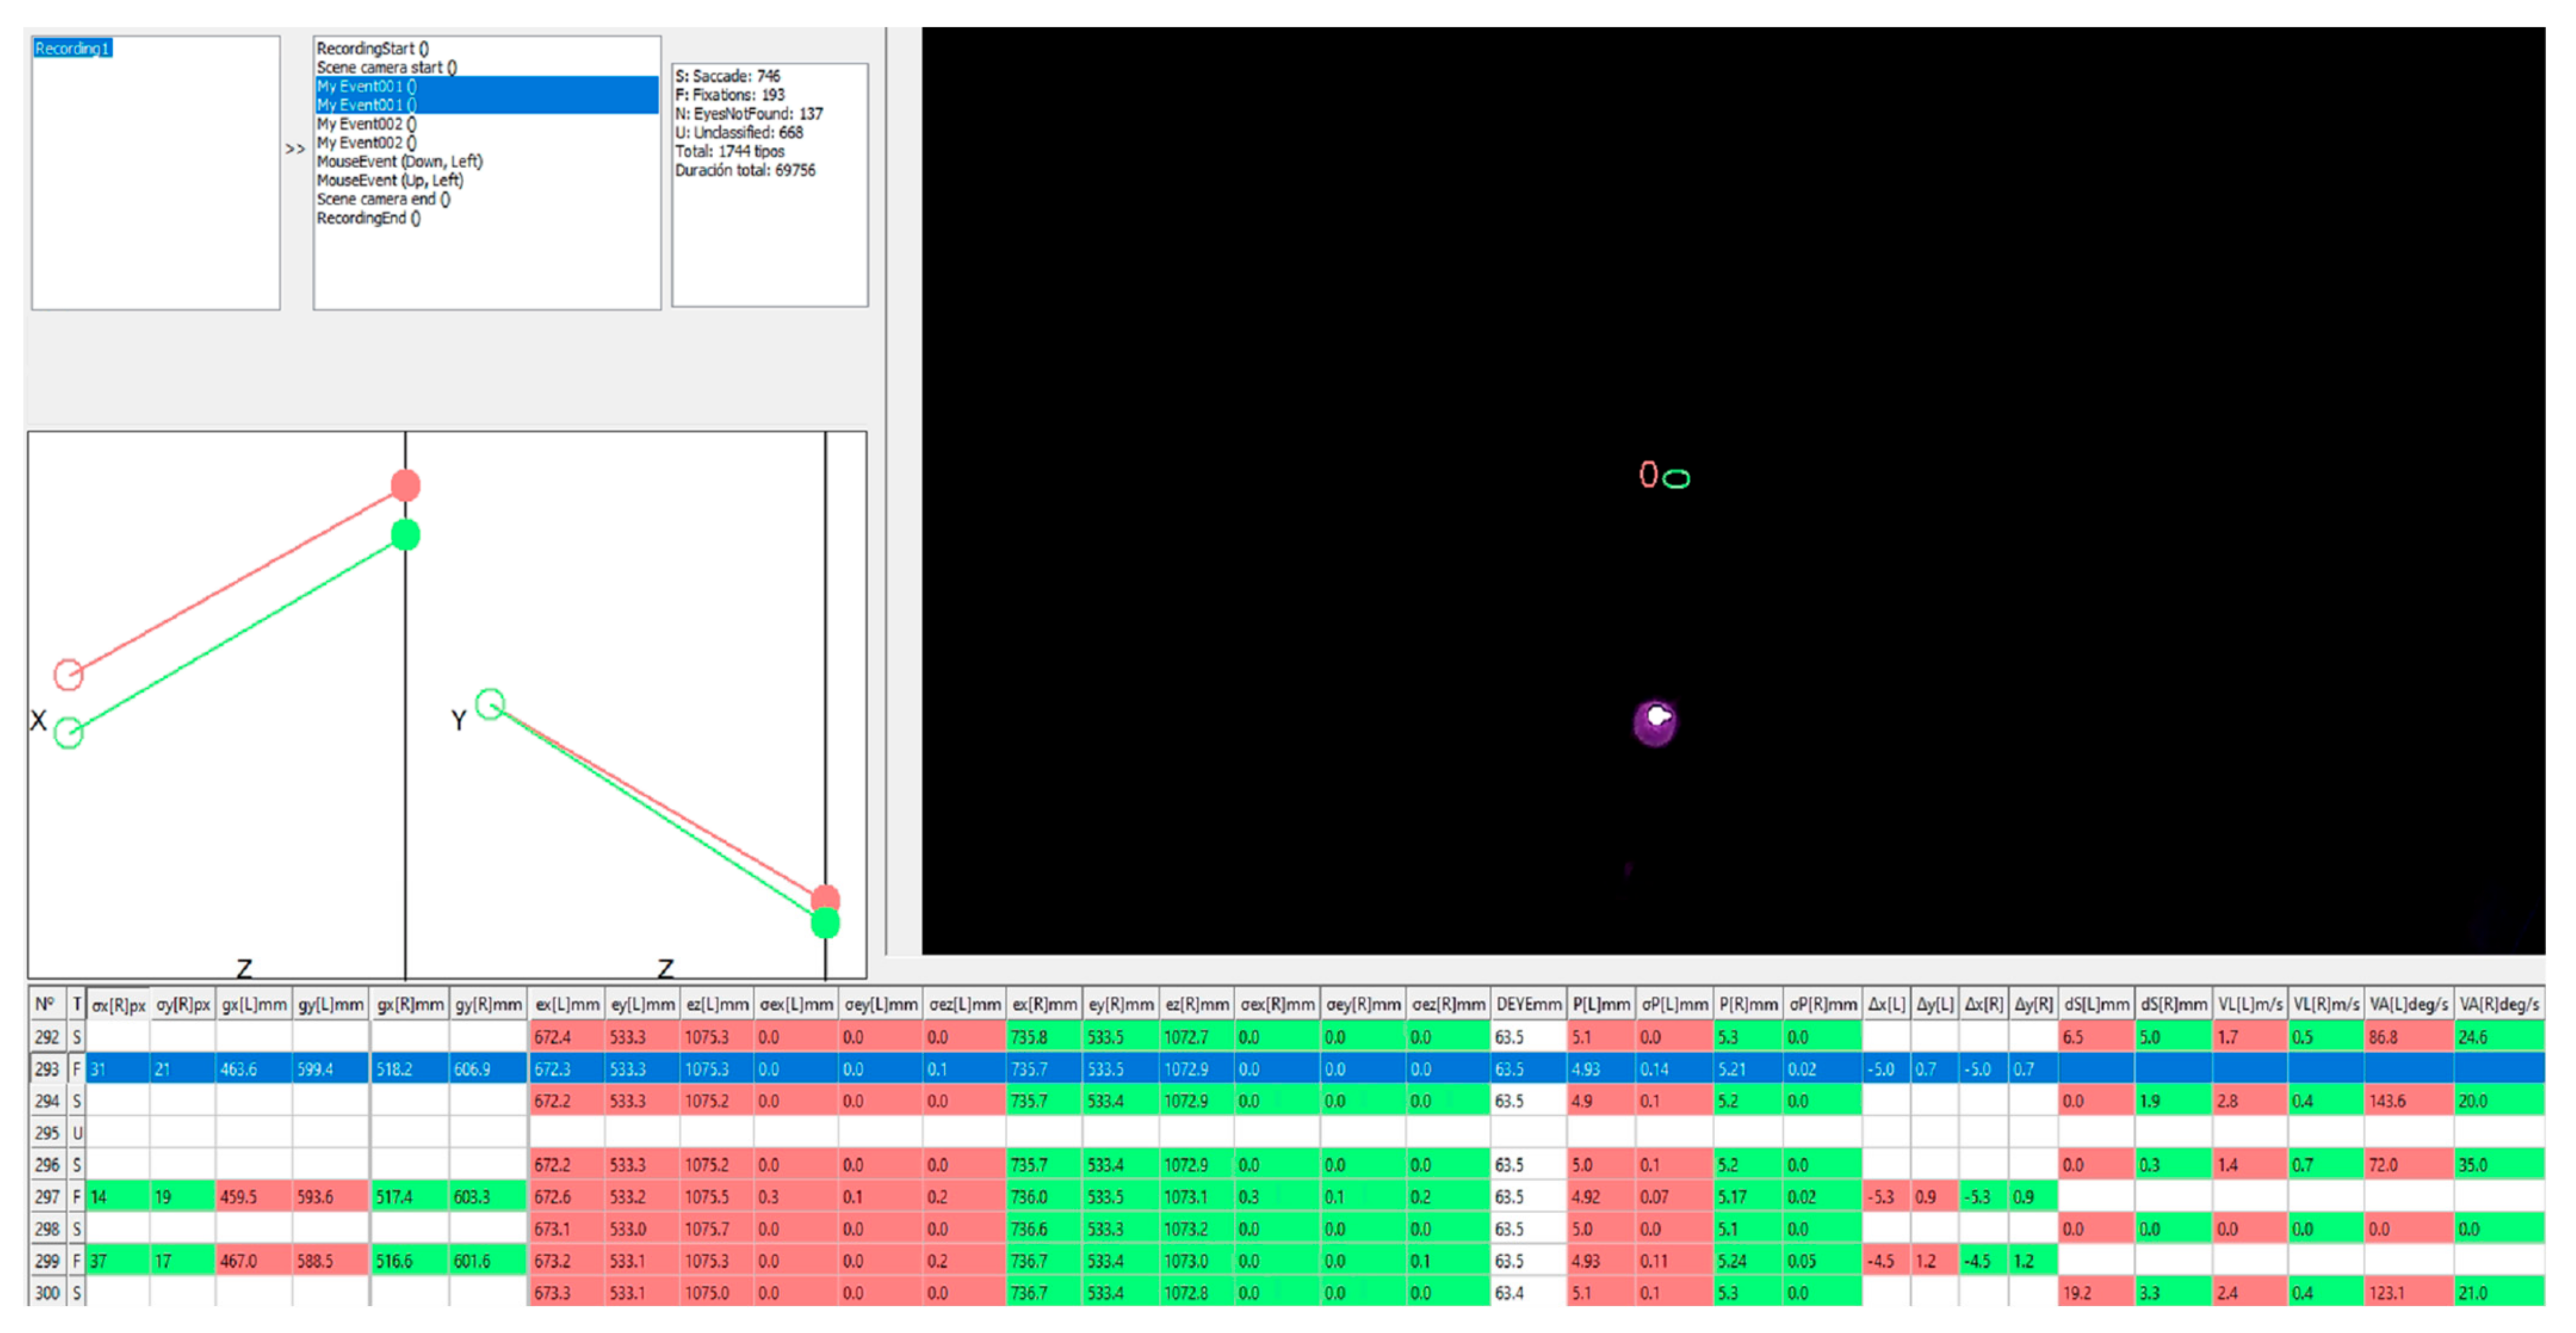Click the purple pupil blob in scene video
2576x1333 pixels.
coord(1654,724)
